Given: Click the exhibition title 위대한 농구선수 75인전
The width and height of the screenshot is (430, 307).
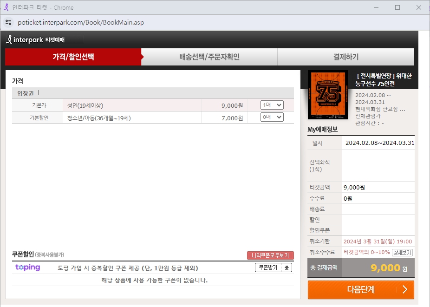Looking at the screenshot, I should coord(384,79).
